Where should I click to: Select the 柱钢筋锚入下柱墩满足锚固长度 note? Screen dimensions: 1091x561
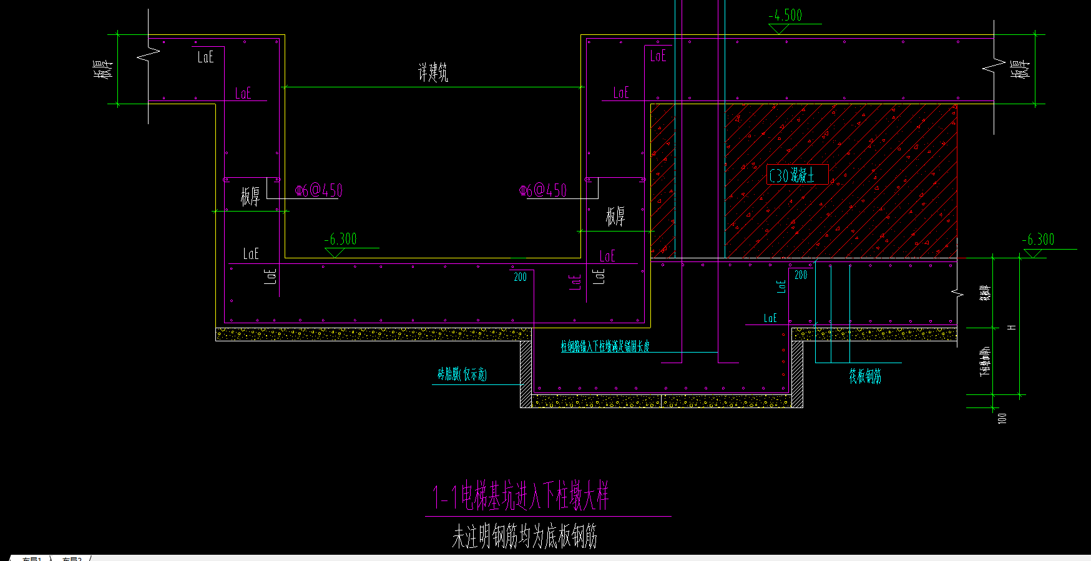605,346
